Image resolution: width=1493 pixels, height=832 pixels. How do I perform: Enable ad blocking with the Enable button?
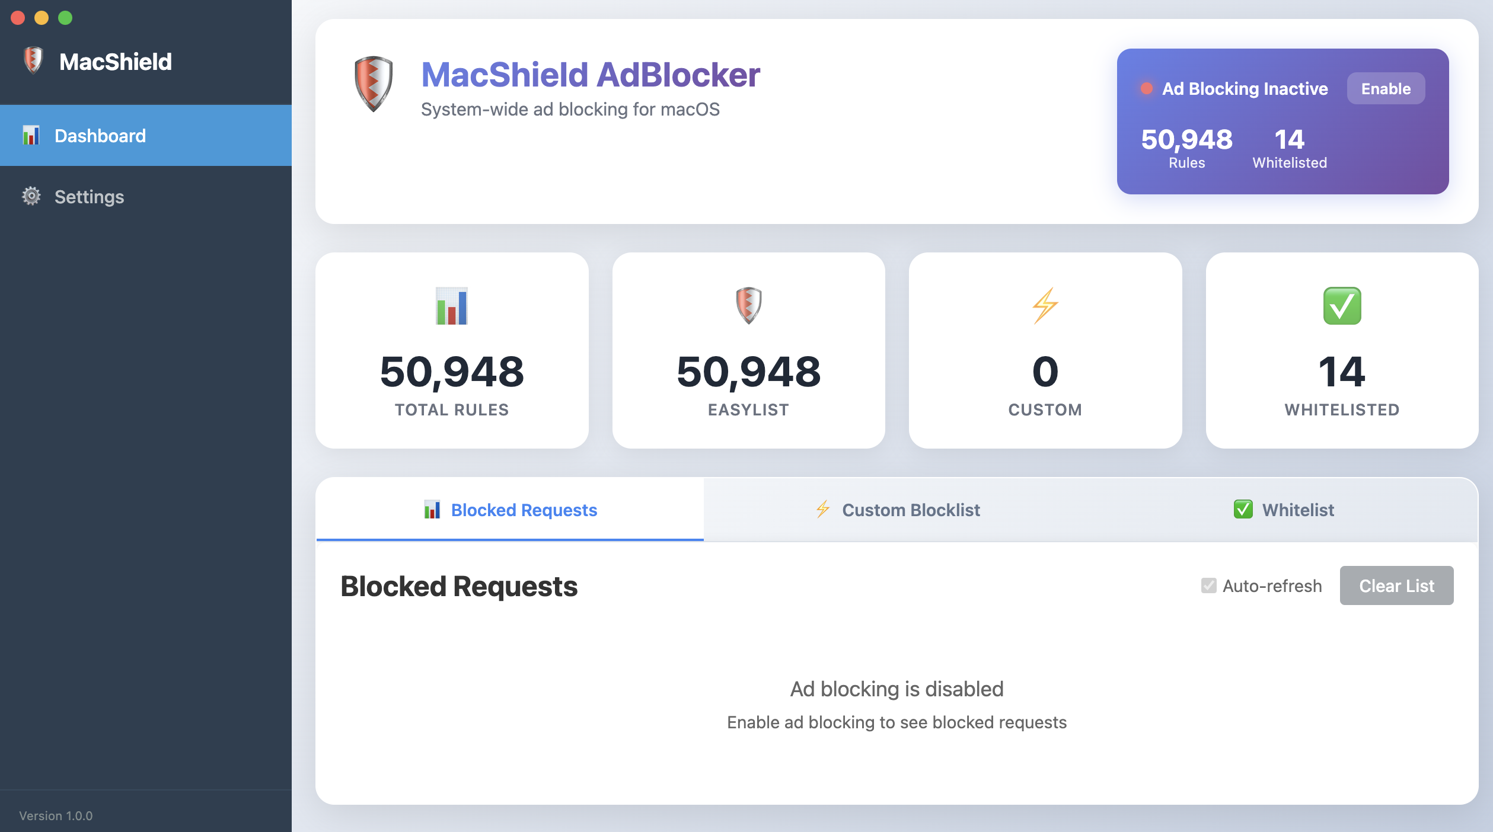(1386, 88)
